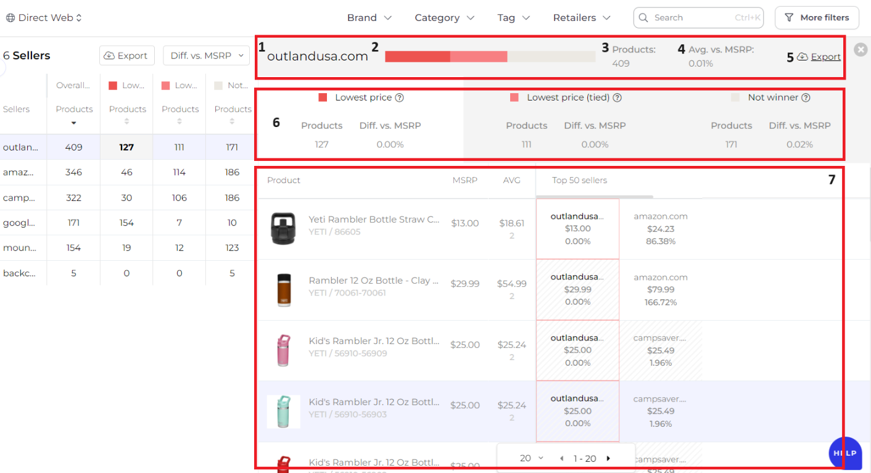
Task: Open the Retailers filter dropdown
Action: pyautogui.click(x=582, y=18)
